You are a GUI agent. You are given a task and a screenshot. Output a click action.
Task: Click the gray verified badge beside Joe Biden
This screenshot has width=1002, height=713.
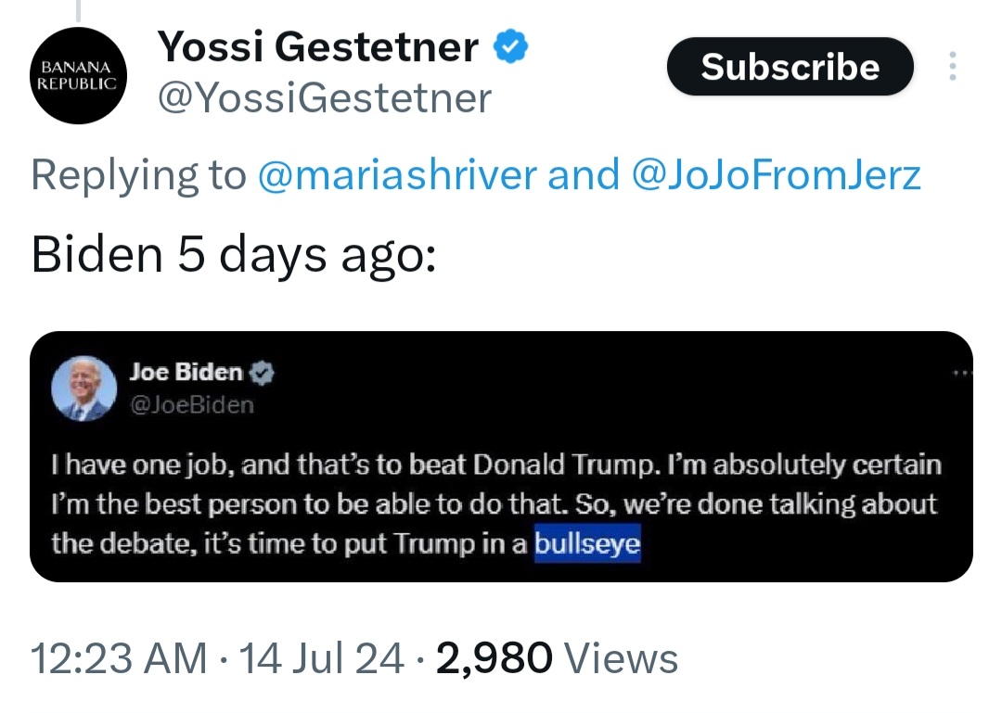[263, 374]
